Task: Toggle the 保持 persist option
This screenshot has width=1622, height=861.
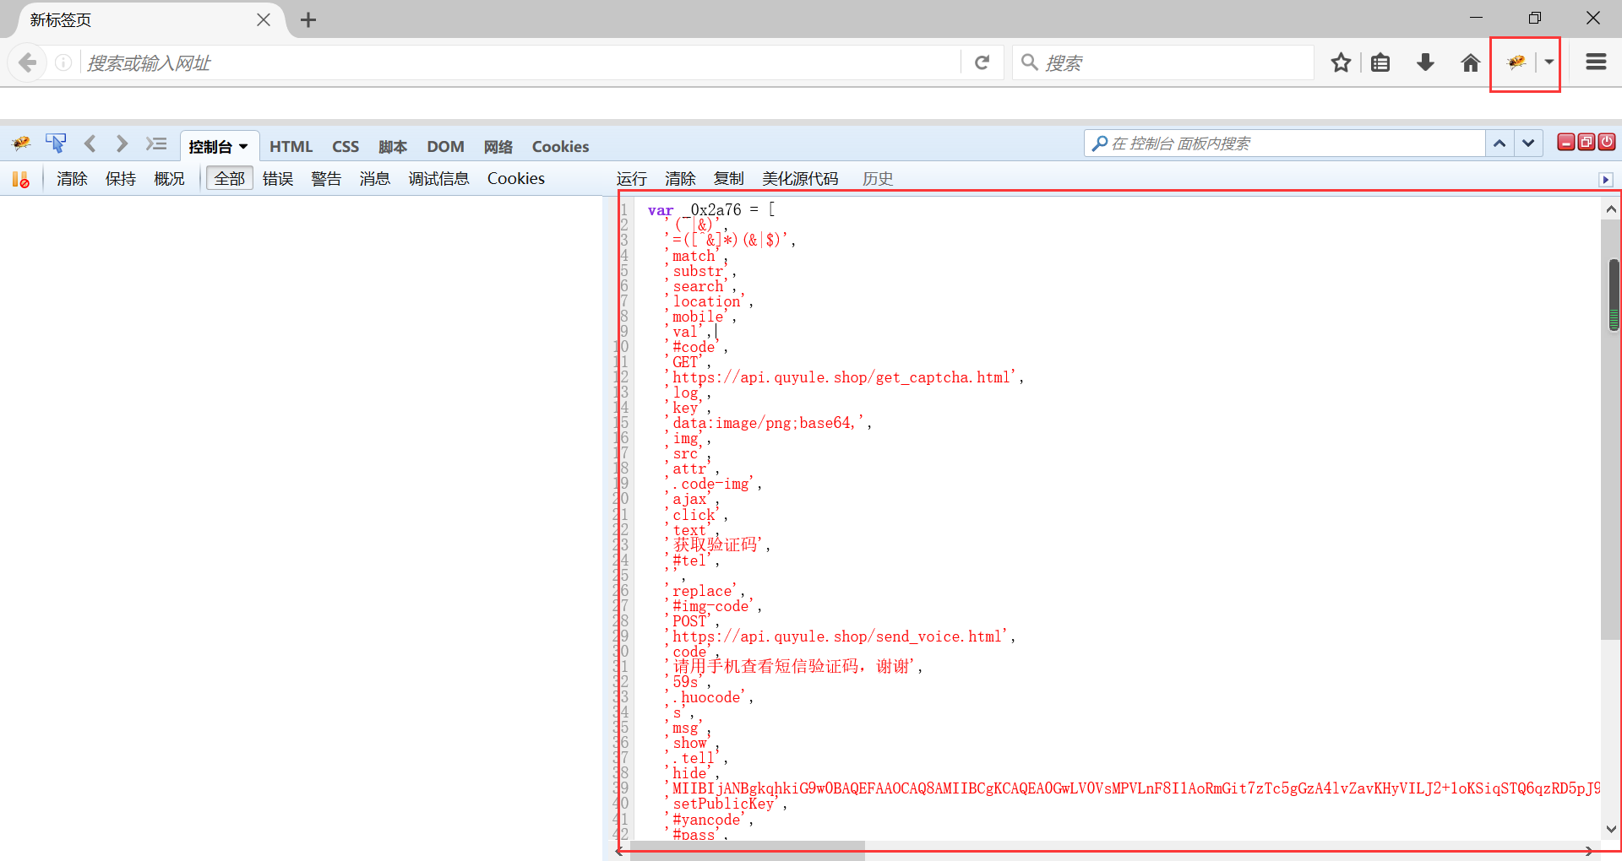Action: click(121, 179)
